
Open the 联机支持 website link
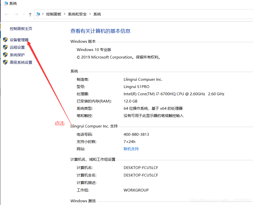pos(131,149)
